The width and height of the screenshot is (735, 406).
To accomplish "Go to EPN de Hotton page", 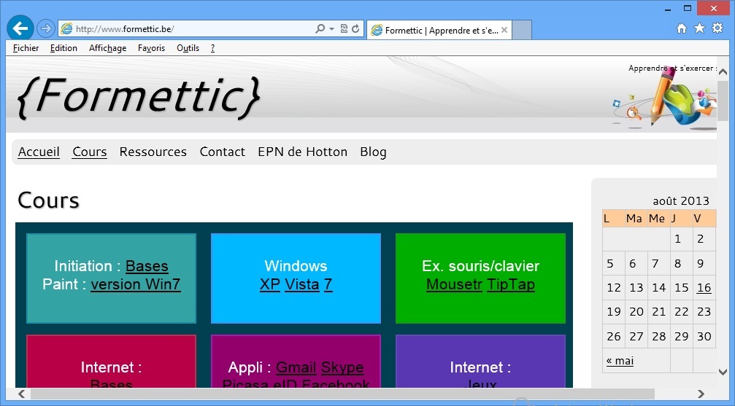I will pyautogui.click(x=302, y=152).
